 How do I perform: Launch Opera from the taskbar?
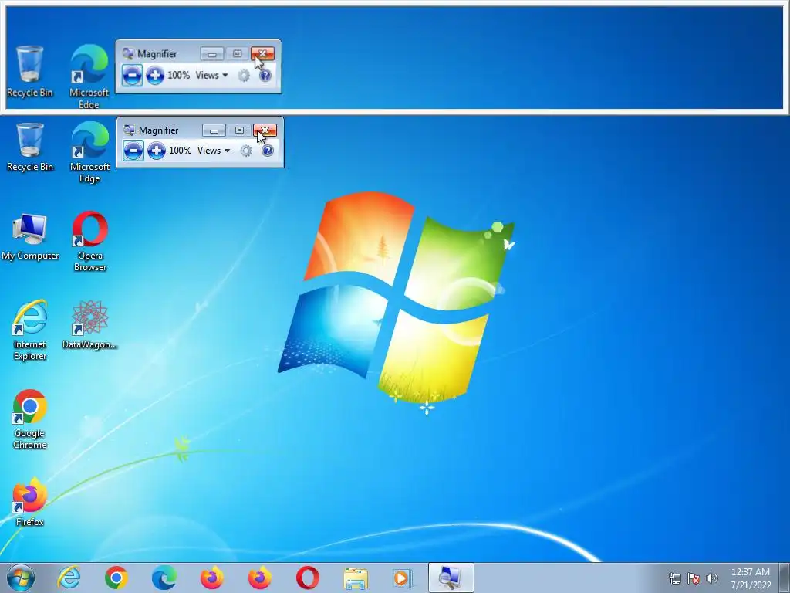[308, 578]
